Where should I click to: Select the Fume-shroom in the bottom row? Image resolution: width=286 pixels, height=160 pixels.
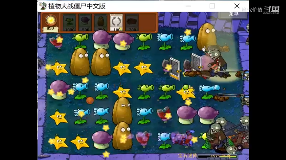point(102,140)
